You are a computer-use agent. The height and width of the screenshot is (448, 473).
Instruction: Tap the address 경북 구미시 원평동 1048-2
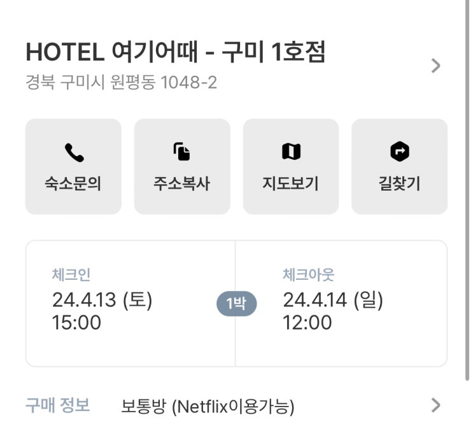[121, 83]
